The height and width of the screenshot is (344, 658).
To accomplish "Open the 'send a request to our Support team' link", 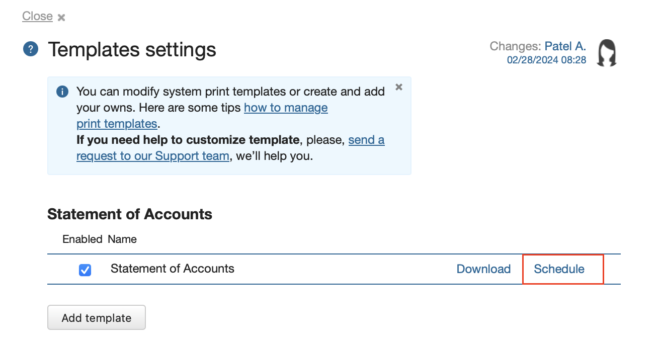I will click(x=230, y=148).
